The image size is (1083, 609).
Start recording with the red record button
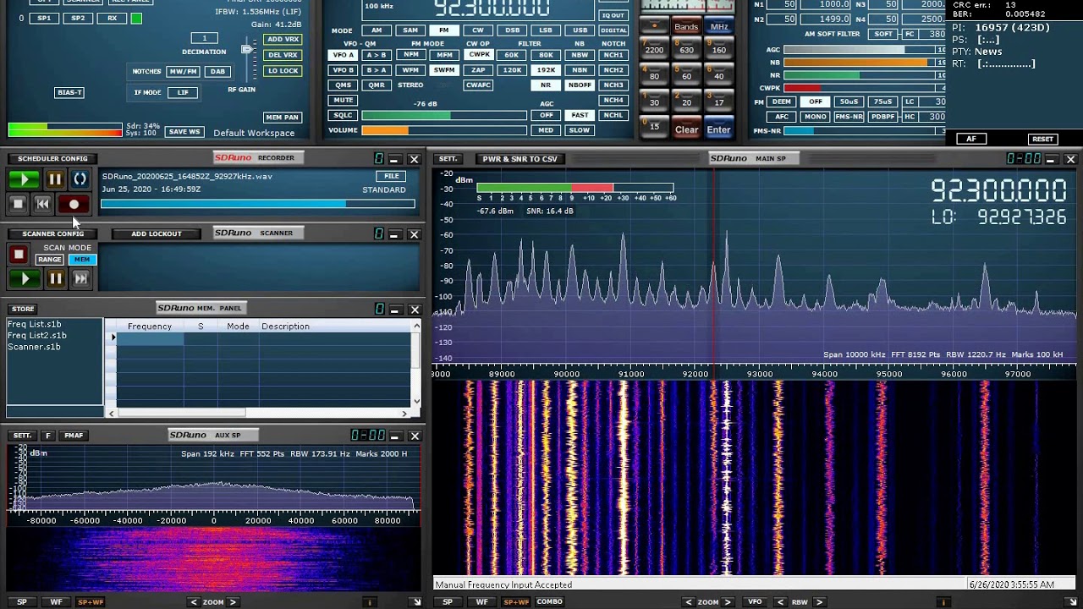point(74,204)
